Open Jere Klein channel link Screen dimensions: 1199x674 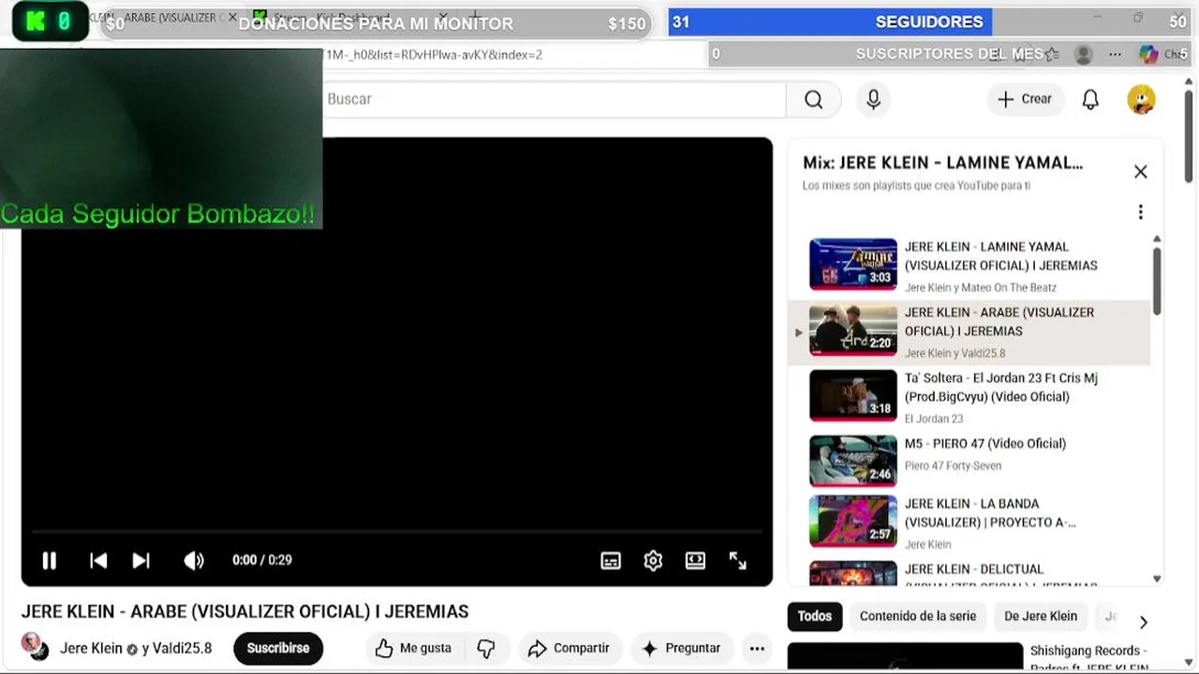(x=91, y=648)
